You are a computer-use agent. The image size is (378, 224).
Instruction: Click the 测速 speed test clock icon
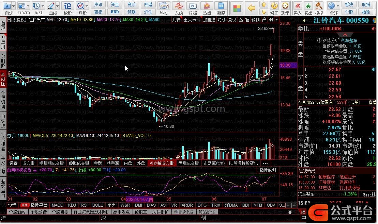(285, 5)
